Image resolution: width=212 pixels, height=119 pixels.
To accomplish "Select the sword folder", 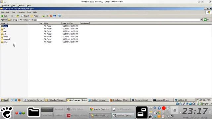I will [x=5, y=37].
